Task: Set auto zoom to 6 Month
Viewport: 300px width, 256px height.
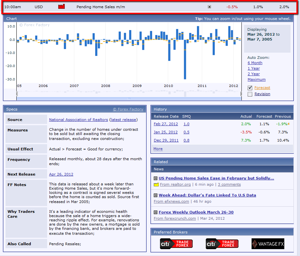Action: [255, 63]
